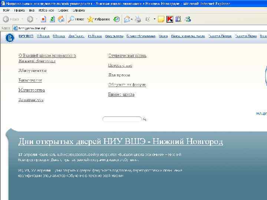
Task: Open the Вышка в Питере link
Action: click(220, 36)
